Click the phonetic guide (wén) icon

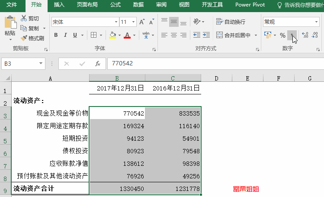tap(146, 35)
